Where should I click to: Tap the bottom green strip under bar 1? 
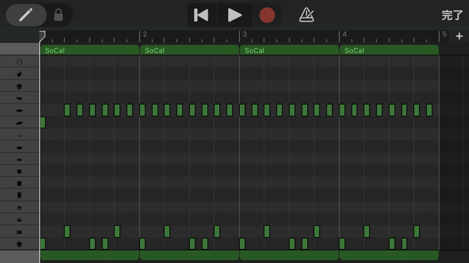(90, 255)
